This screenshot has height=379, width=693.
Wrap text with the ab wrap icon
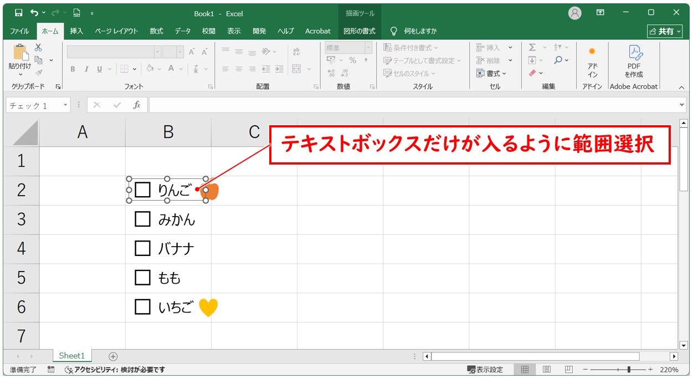pos(296,51)
